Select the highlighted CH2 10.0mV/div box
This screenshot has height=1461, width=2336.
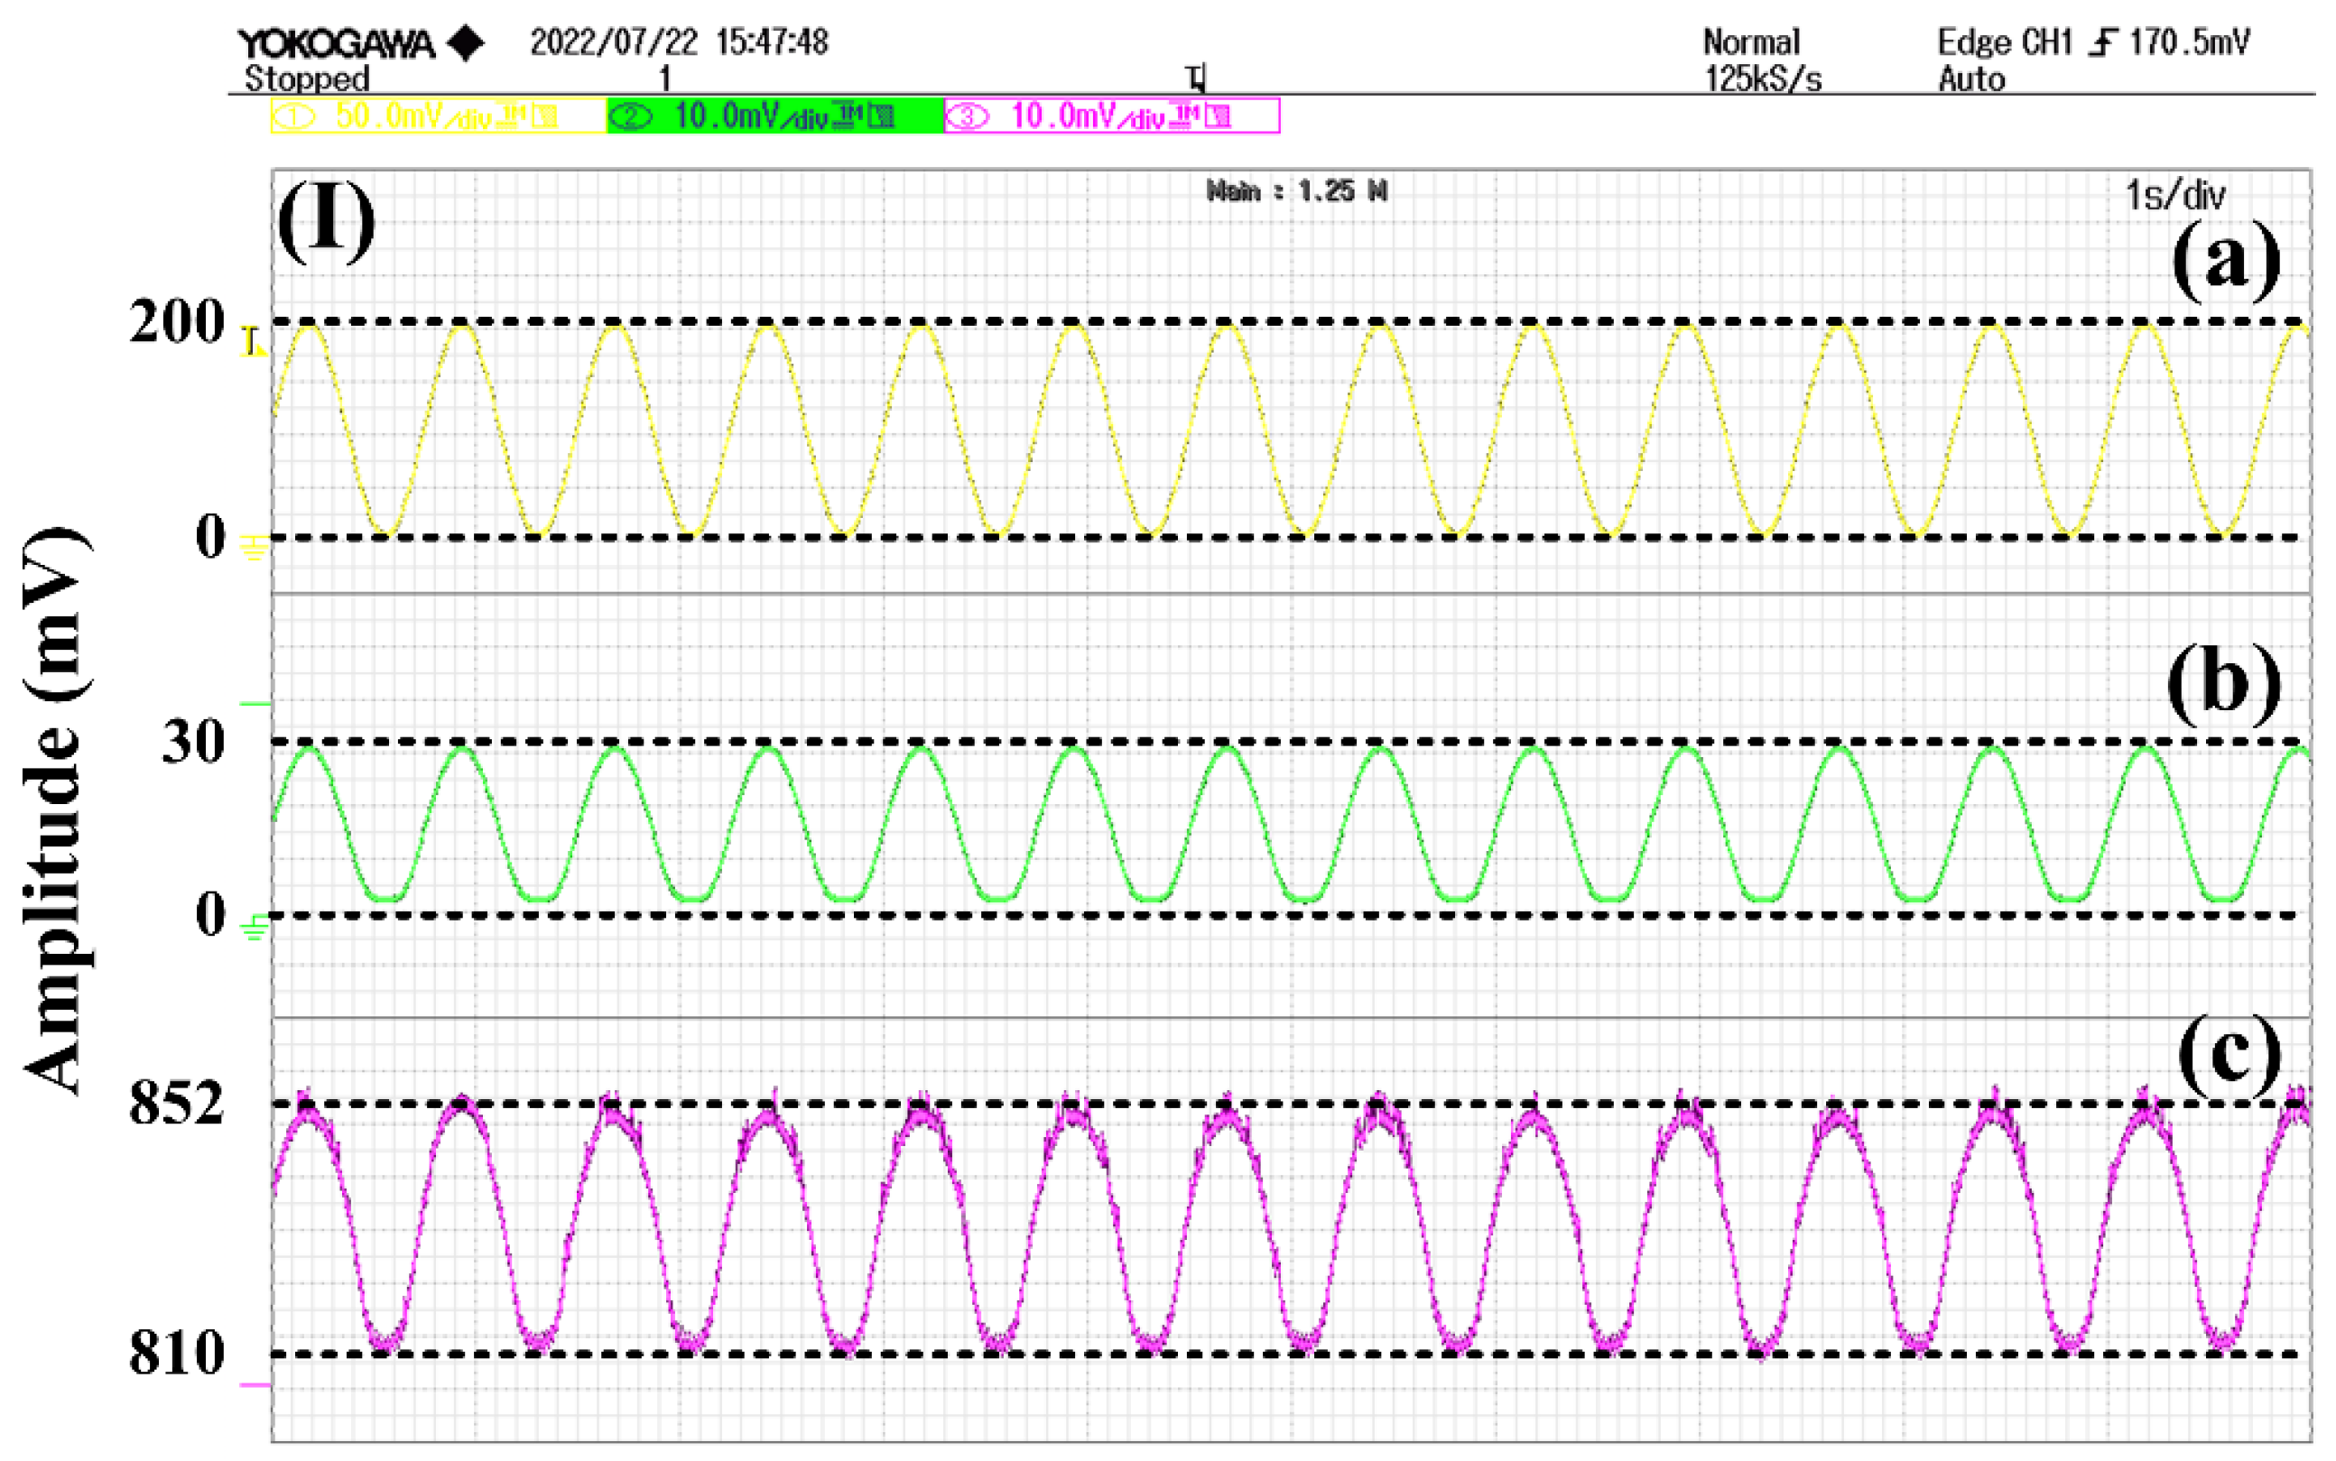coord(774,117)
